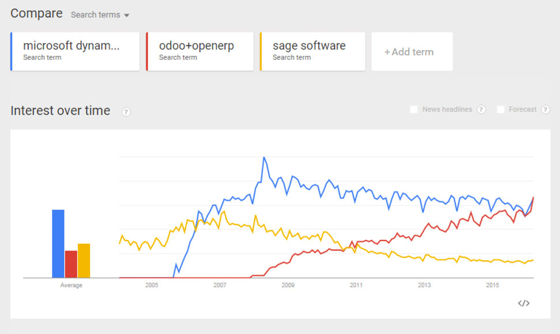Select the microsoft dynamics search term box

click(75, 51)
